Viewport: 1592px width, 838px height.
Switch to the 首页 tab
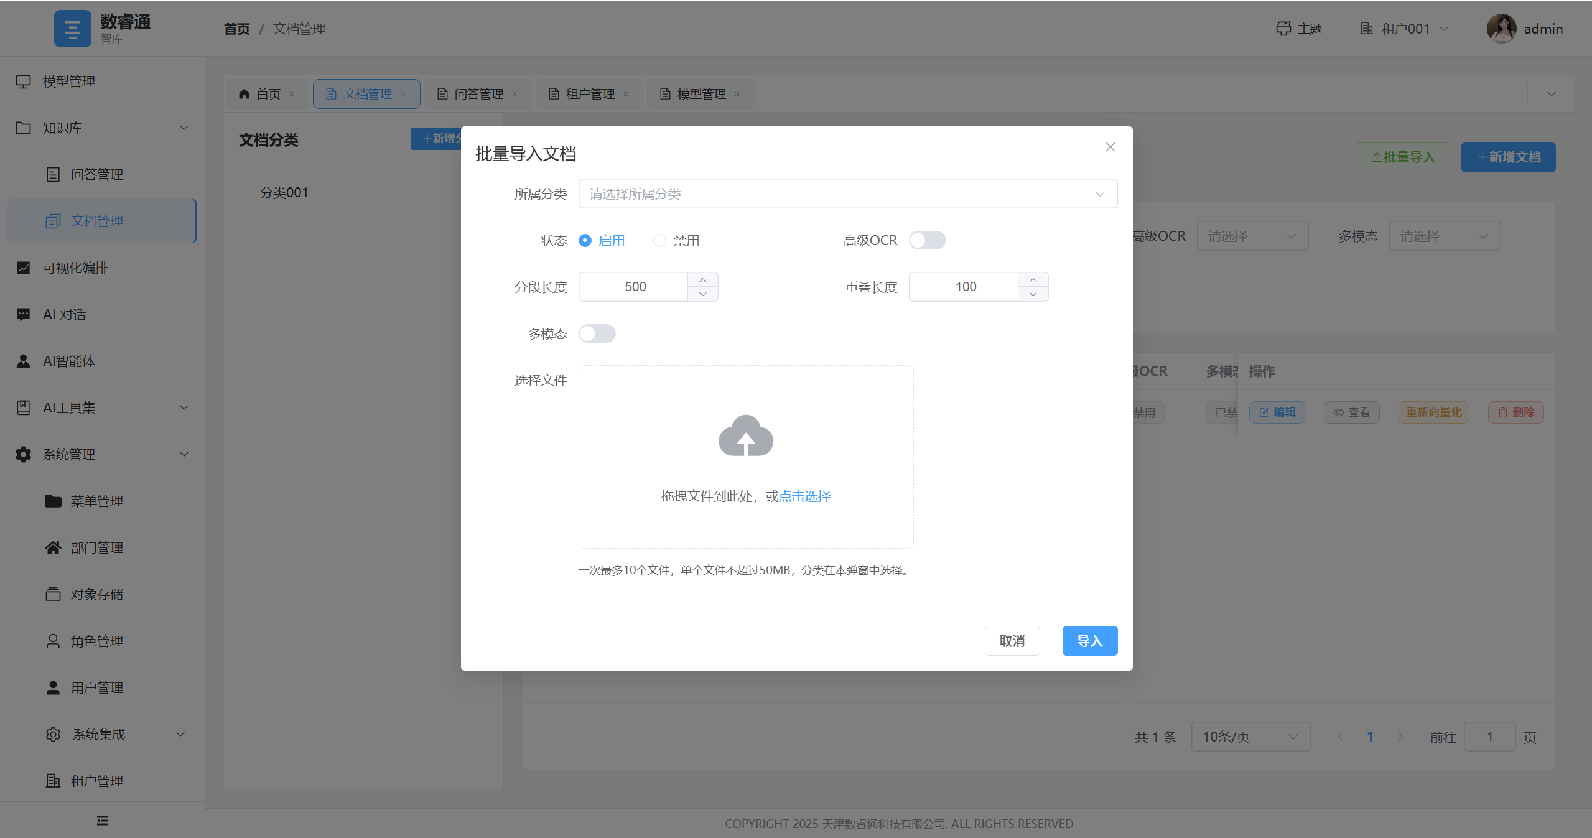click(266, 95)
